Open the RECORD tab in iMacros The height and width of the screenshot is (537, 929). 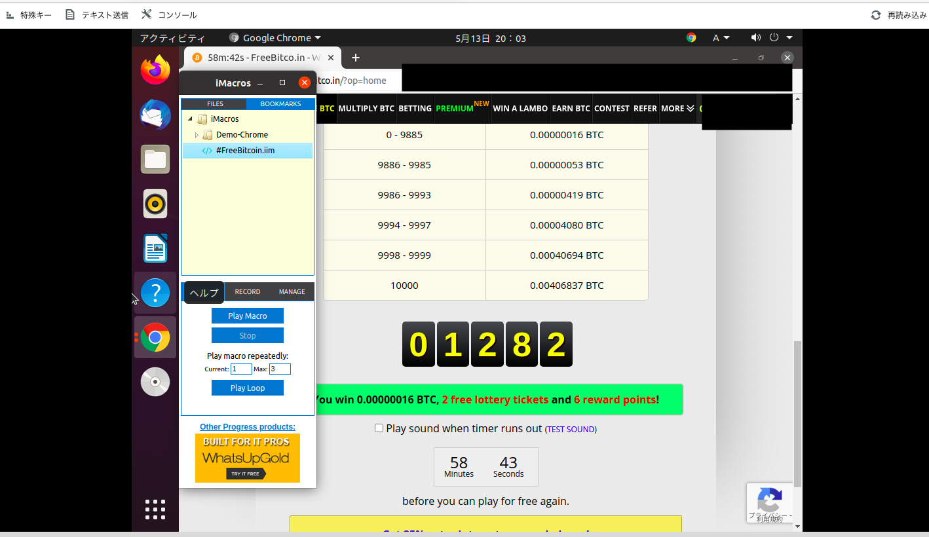tap(248, 292)
